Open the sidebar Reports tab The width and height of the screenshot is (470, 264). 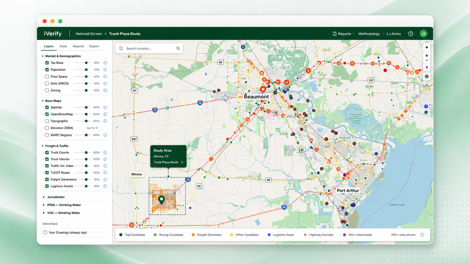(78, 46)
